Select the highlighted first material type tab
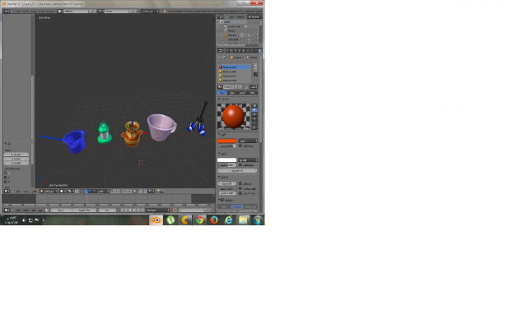The image size is (527, 328). [222, 93]
